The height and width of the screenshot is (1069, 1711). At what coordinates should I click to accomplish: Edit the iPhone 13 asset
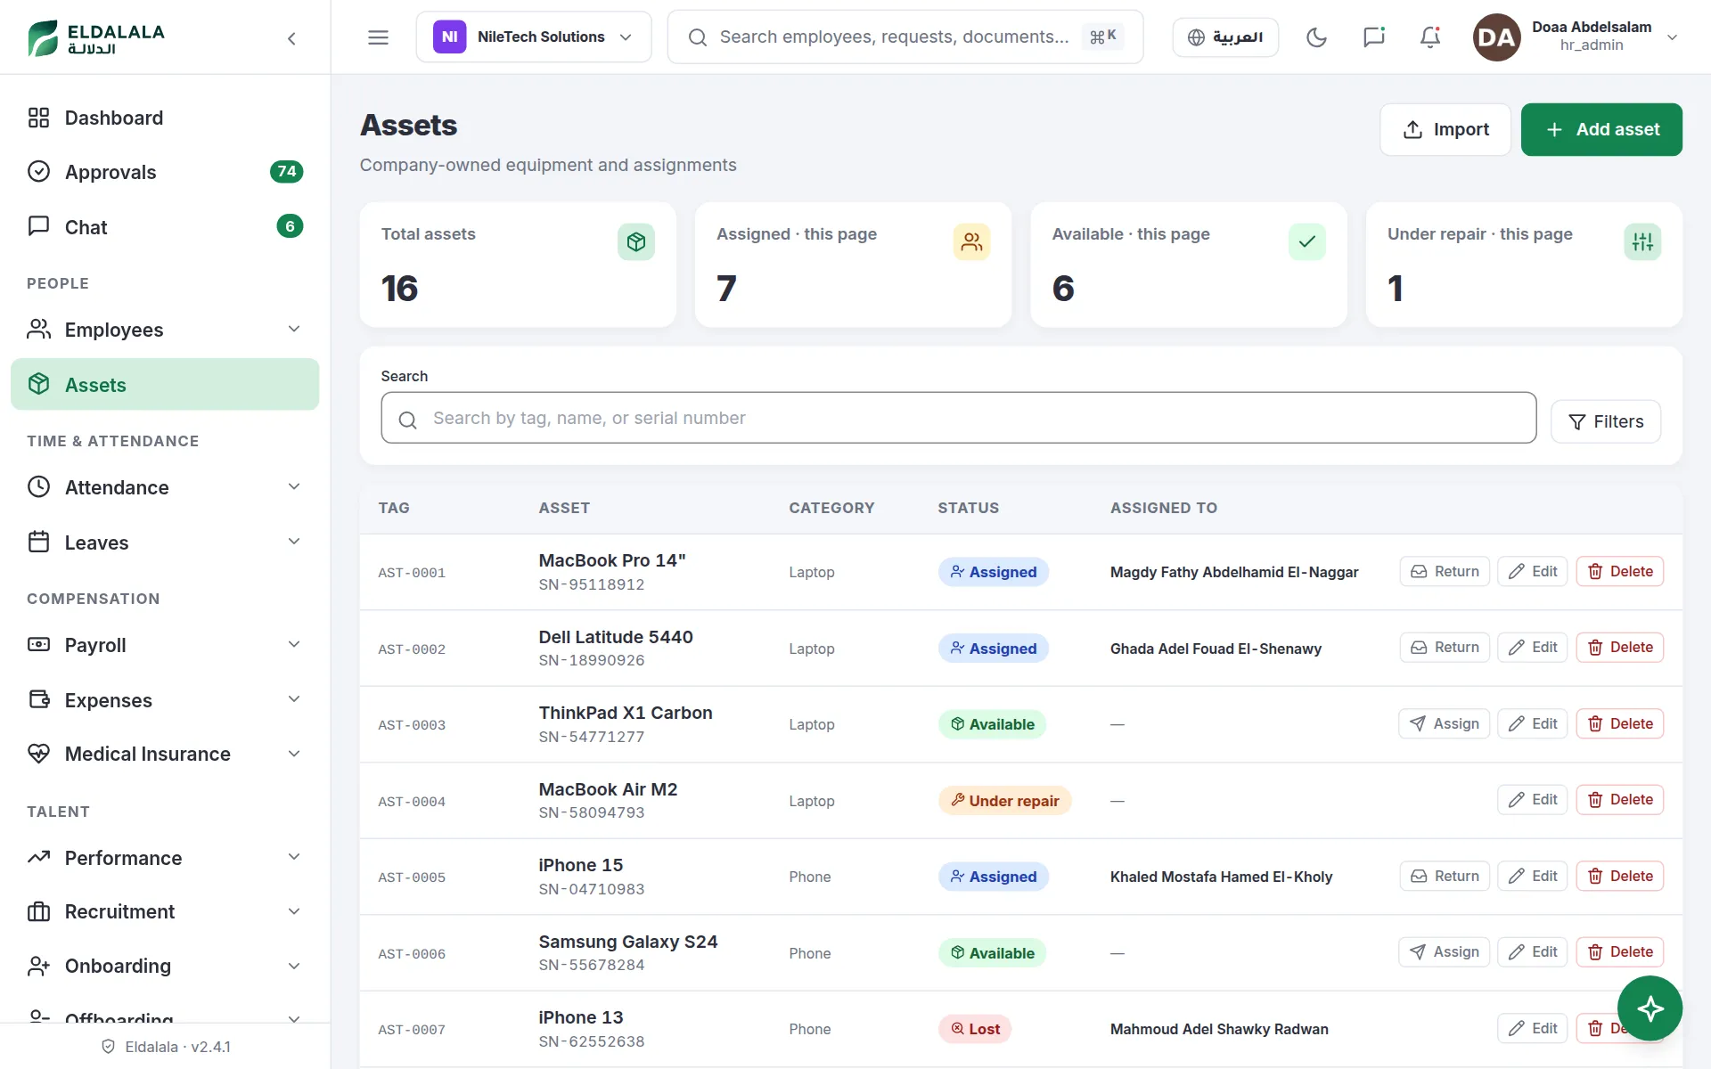click(1532, 1028)
